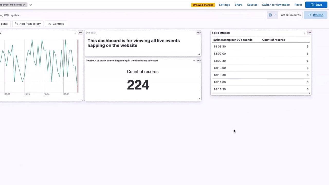Refresh the dashboard data
This screenshot has height=185, width=329.
316,15
